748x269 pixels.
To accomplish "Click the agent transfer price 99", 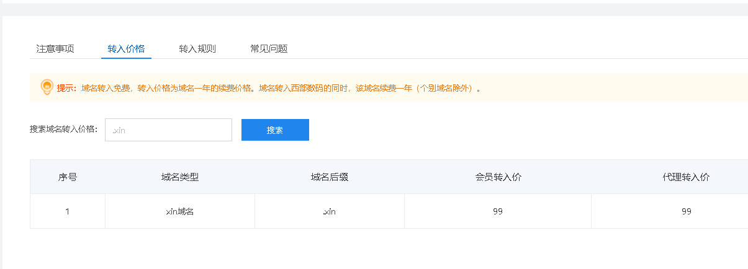I will point(686,211).
